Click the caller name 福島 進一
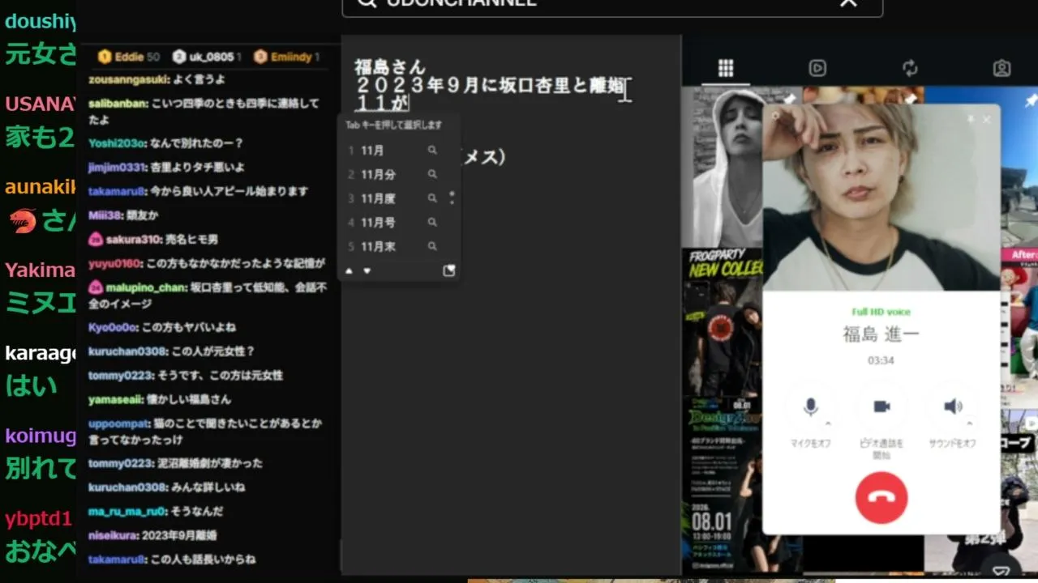 coord(881,334)
